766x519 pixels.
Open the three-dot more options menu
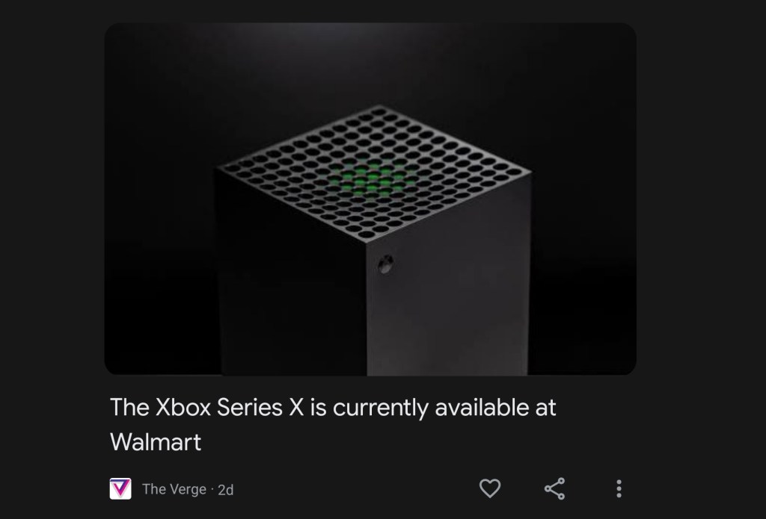619,488
